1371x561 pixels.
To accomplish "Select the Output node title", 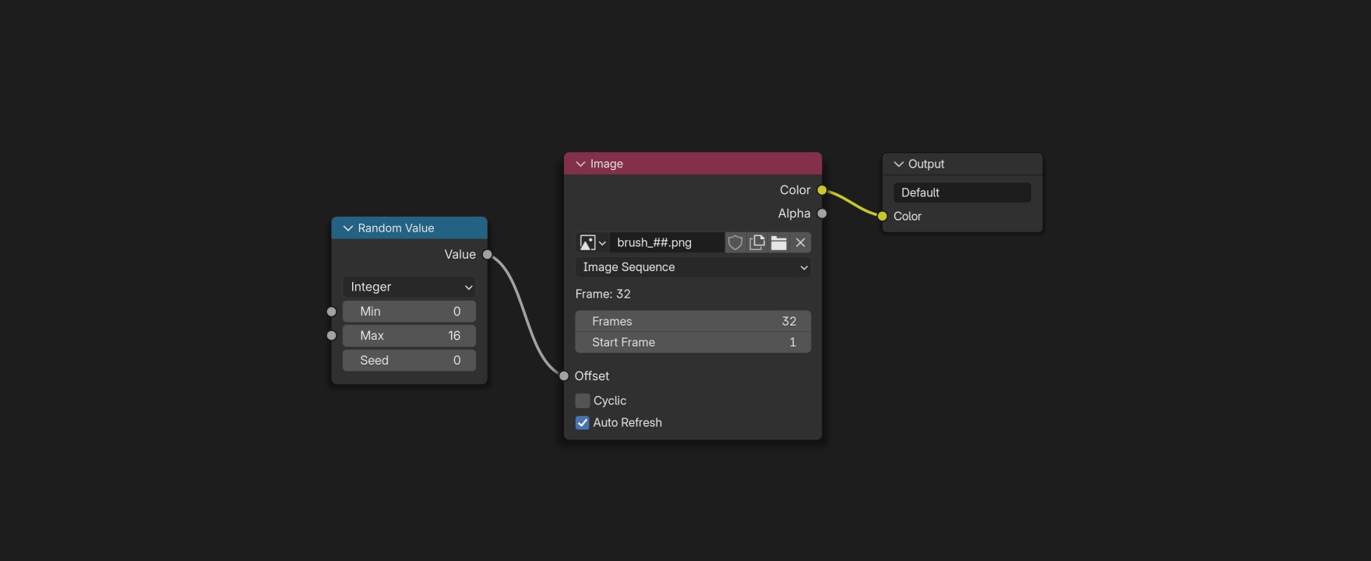I will click(x=926, y=164).
